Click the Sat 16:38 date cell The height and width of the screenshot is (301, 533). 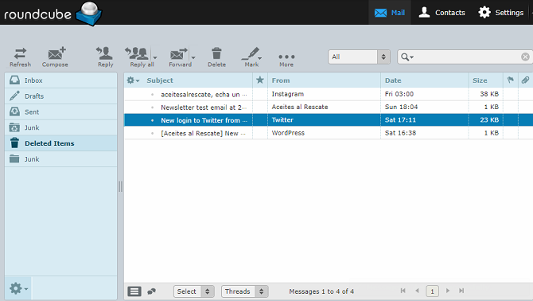click(x=400, y=133)
